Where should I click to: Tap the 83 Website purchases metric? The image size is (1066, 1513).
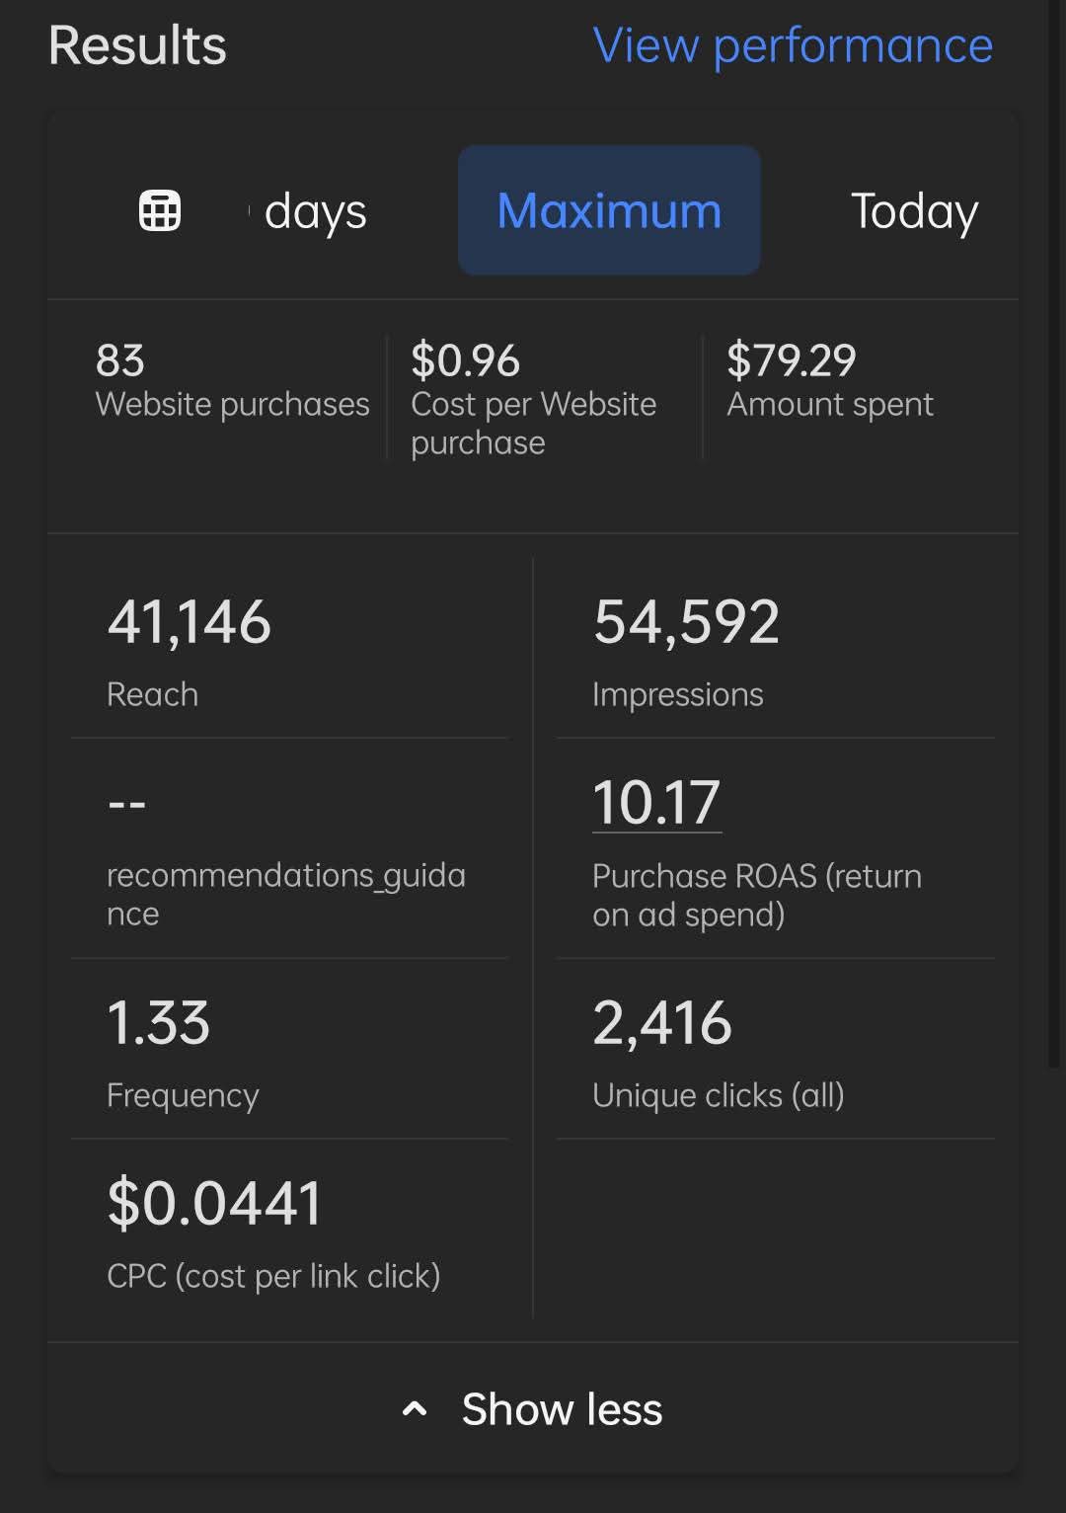tap(232, 381)
